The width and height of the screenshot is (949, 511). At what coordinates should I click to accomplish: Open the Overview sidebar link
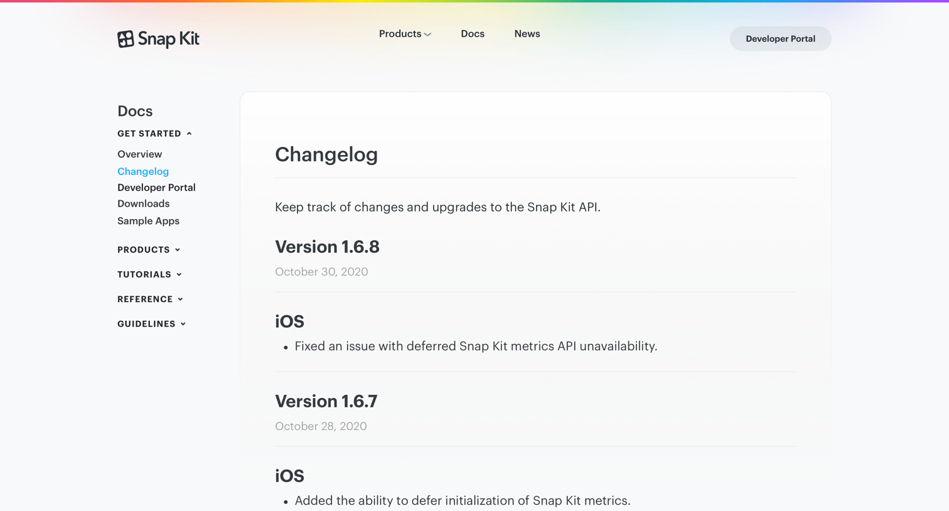139,154
